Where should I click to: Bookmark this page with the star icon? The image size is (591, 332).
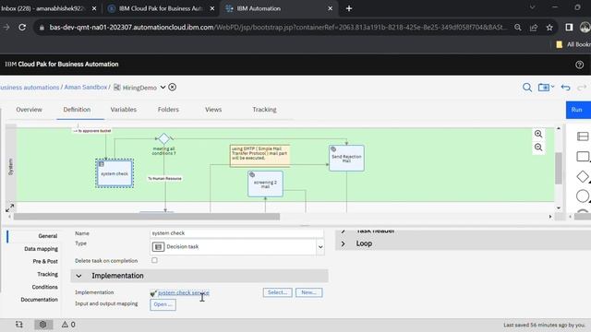pos(549,28)
